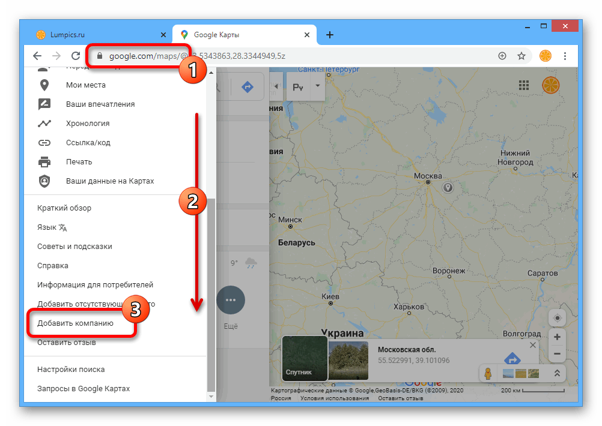Get directions to Московская обл. location
Screen dimensions: 602x426
[512, 359]
